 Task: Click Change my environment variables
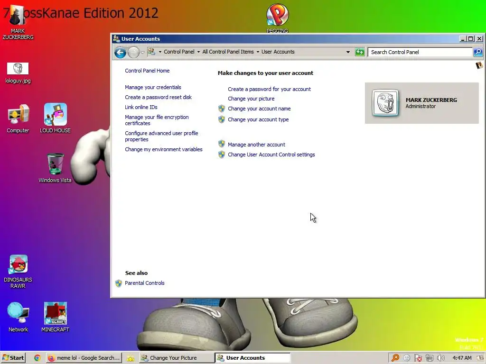pos(163,149)
